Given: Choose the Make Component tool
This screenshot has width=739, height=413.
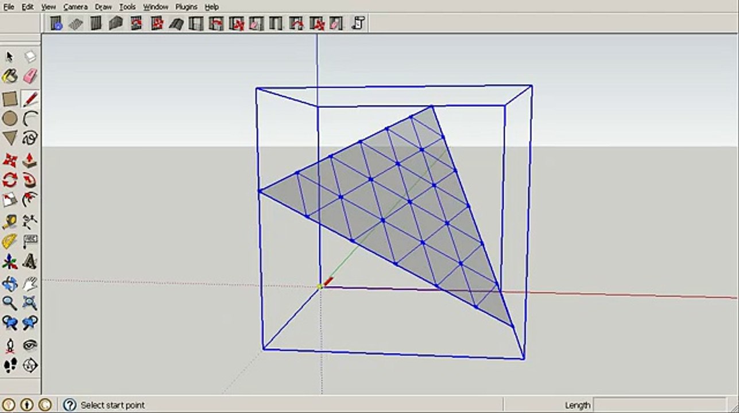Looking at the screenshot, I should tap(30, 56).
